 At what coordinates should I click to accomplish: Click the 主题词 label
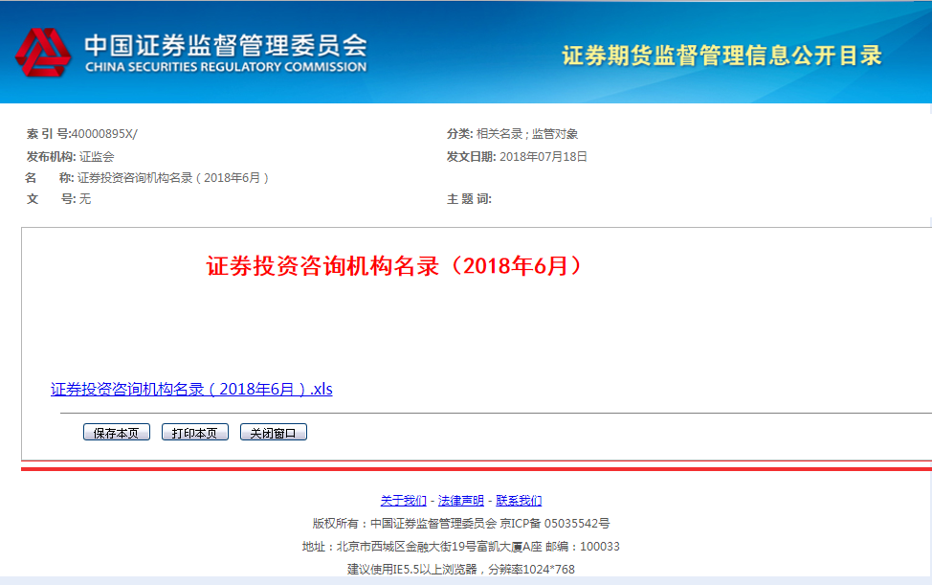(469, 199)
